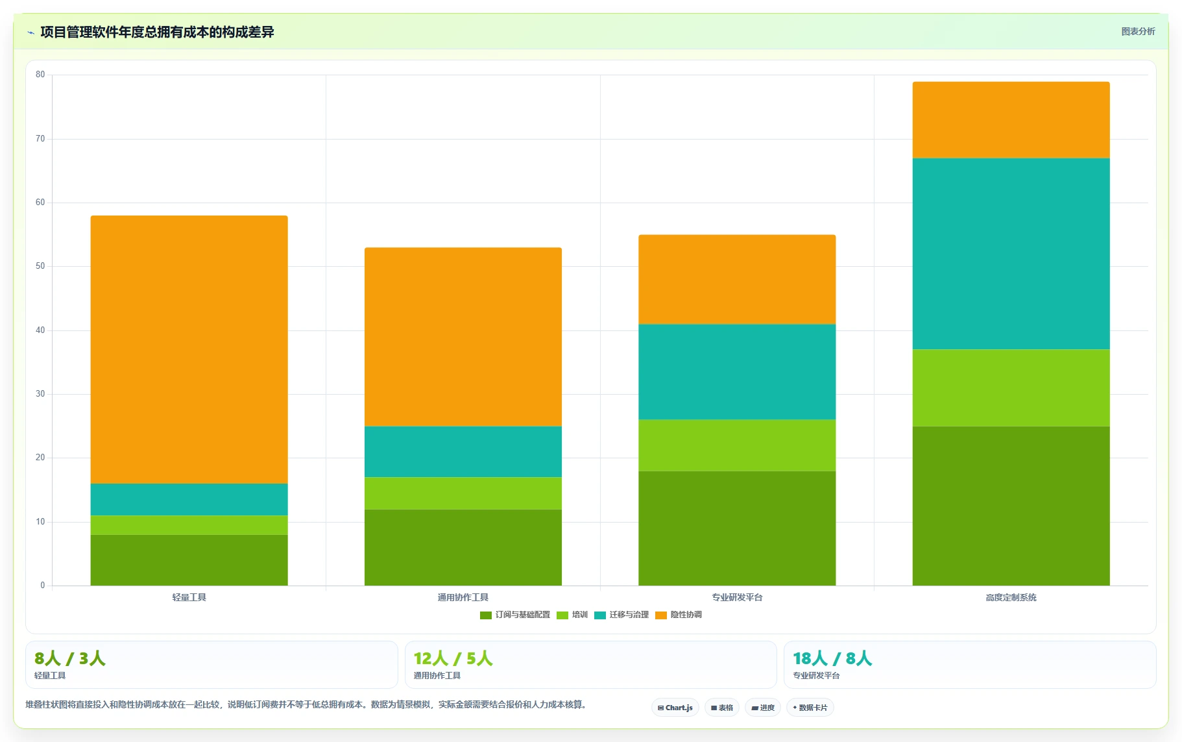Image resolution: width=1182 pixels, height=742 pixels.
Task: Click the footnote text starting 堆叠柱状图
Action: (306, 704)
